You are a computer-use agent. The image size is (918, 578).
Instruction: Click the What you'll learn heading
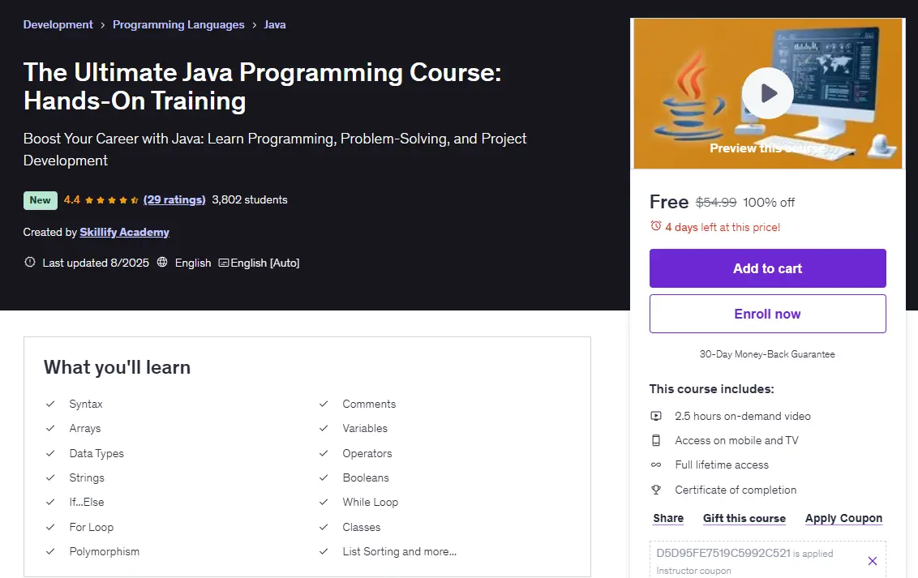tap(117, 367)
